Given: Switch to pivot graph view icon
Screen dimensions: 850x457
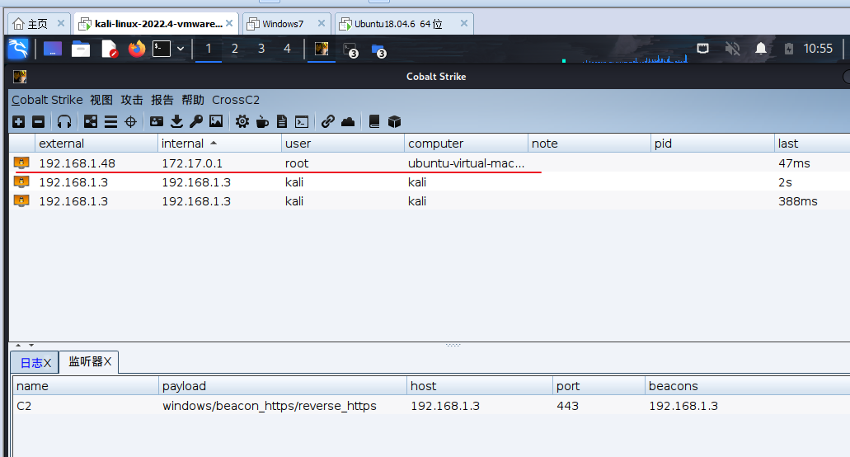Looking at the screenshot, I should click(x=91, y=122).
